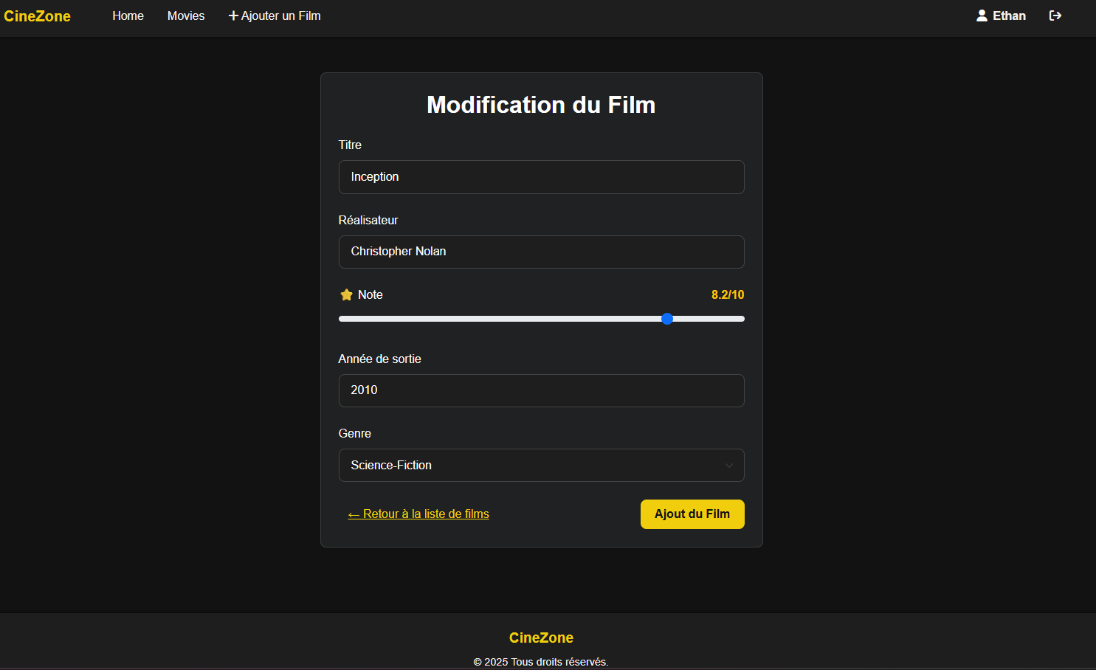Click the Année de sortie label
Viewport: 1096px width, 670px height.
[x=379, y=359]
